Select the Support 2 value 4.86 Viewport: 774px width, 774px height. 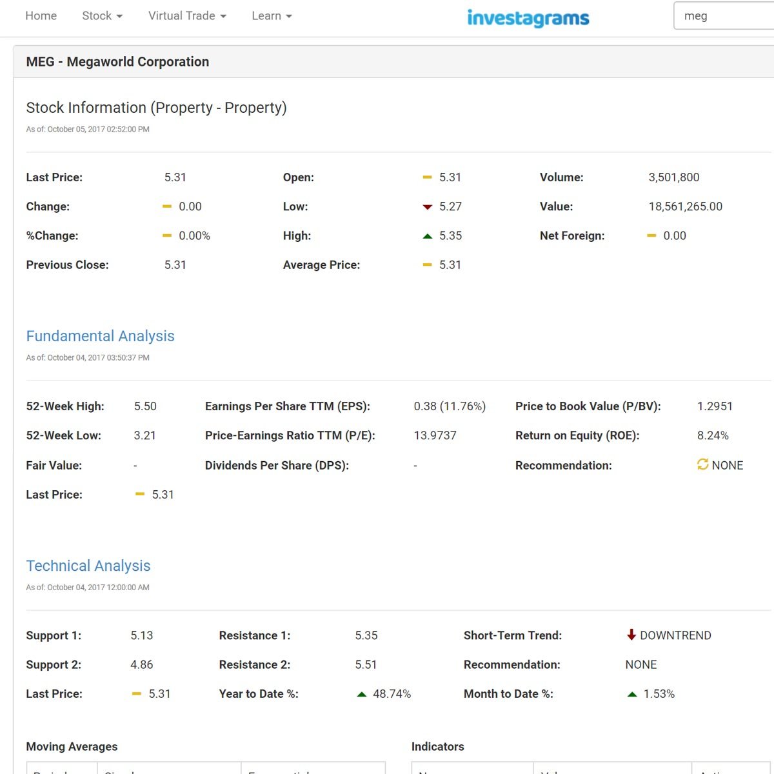[x=142, y=664]
